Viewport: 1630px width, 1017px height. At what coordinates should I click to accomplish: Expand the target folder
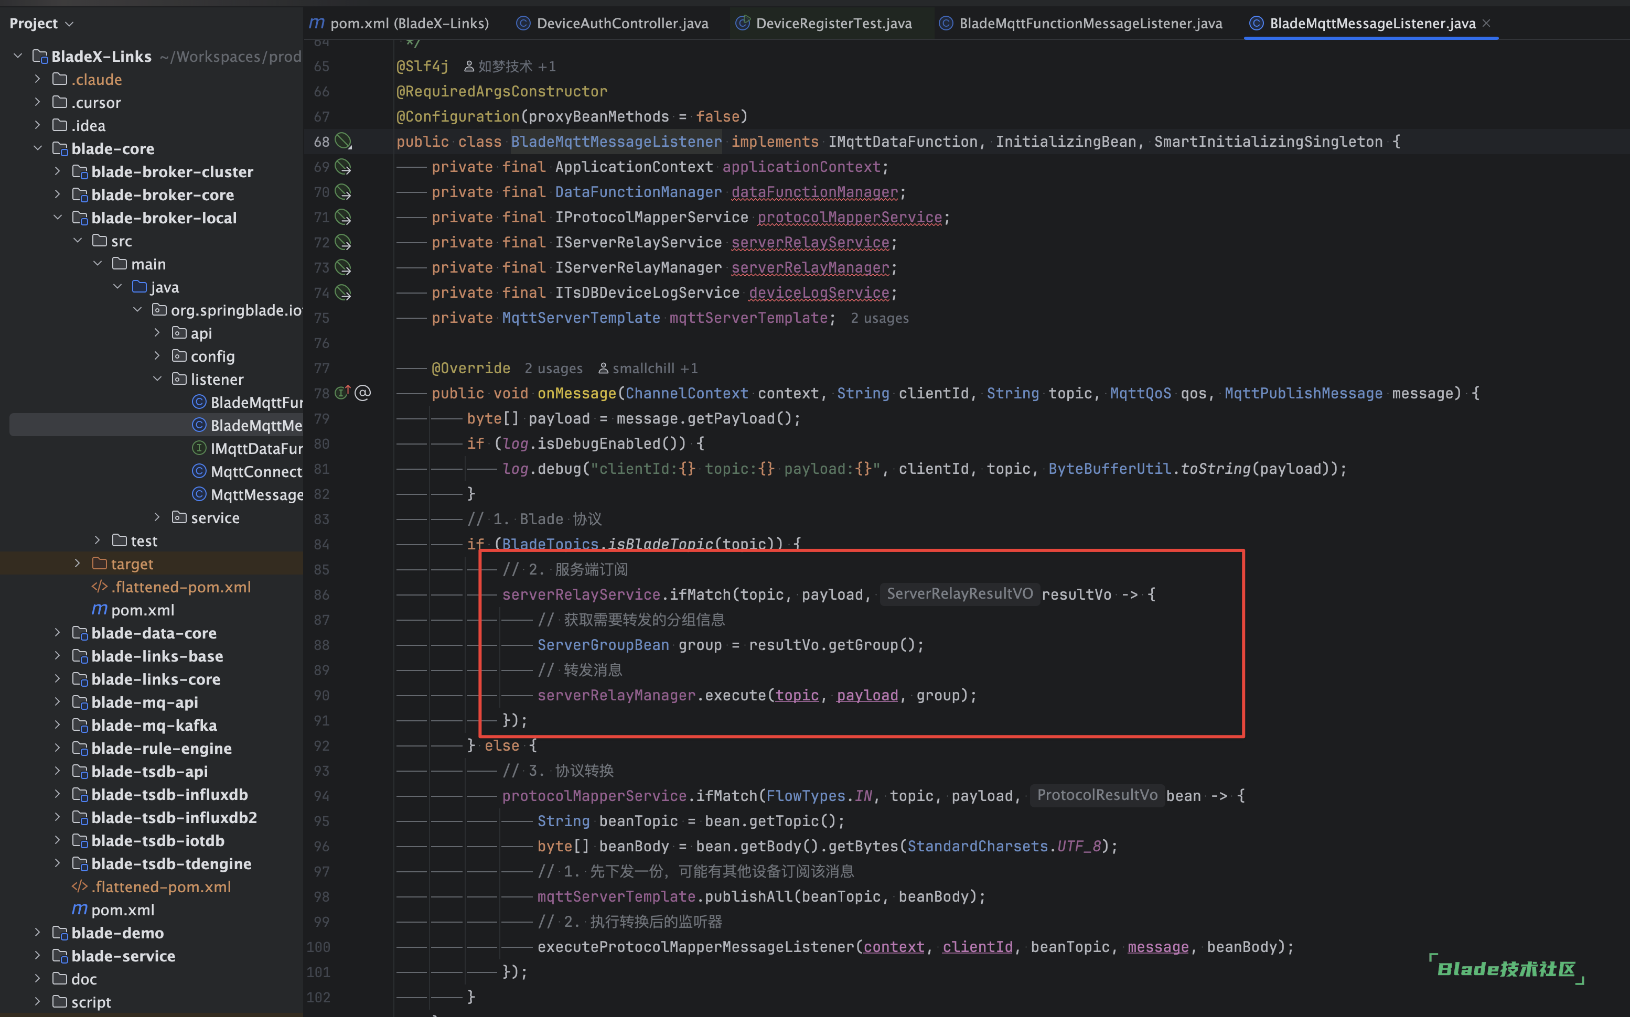[x=78, y=564]
